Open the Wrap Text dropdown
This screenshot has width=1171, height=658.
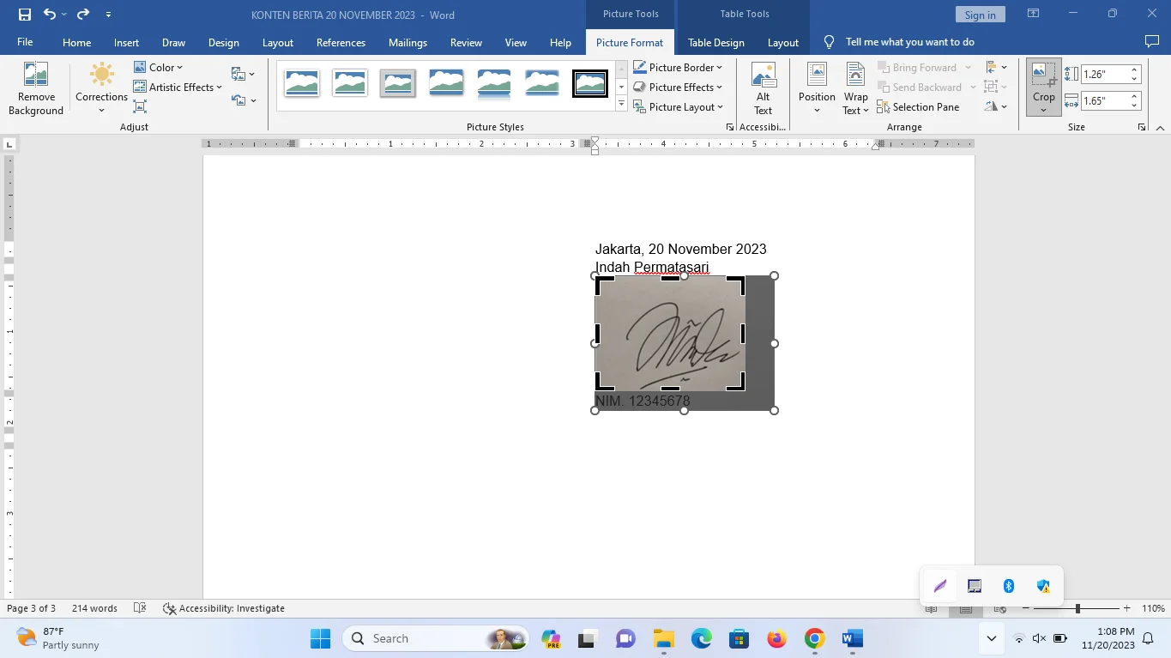855,90
